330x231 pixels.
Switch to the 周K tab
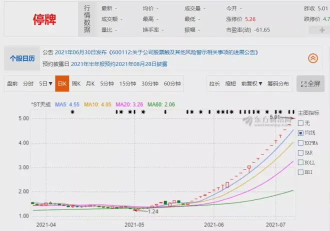click(x=76, y=83)
